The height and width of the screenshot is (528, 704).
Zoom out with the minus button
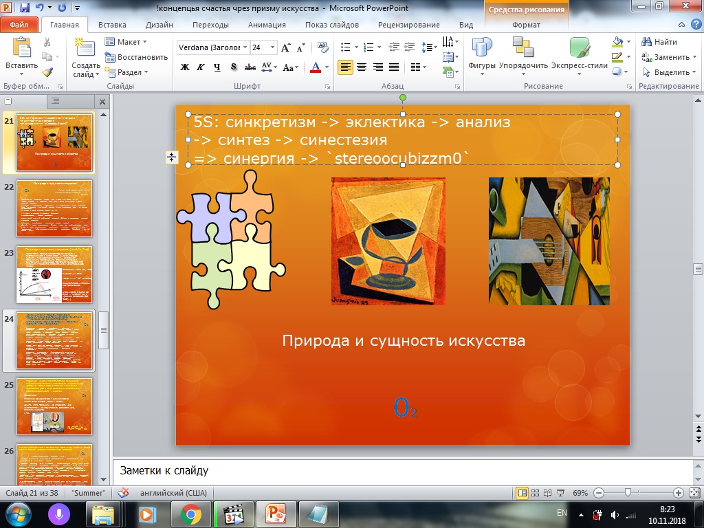point(599,493)
